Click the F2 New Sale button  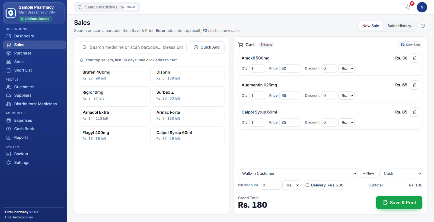tap(410, 45)
